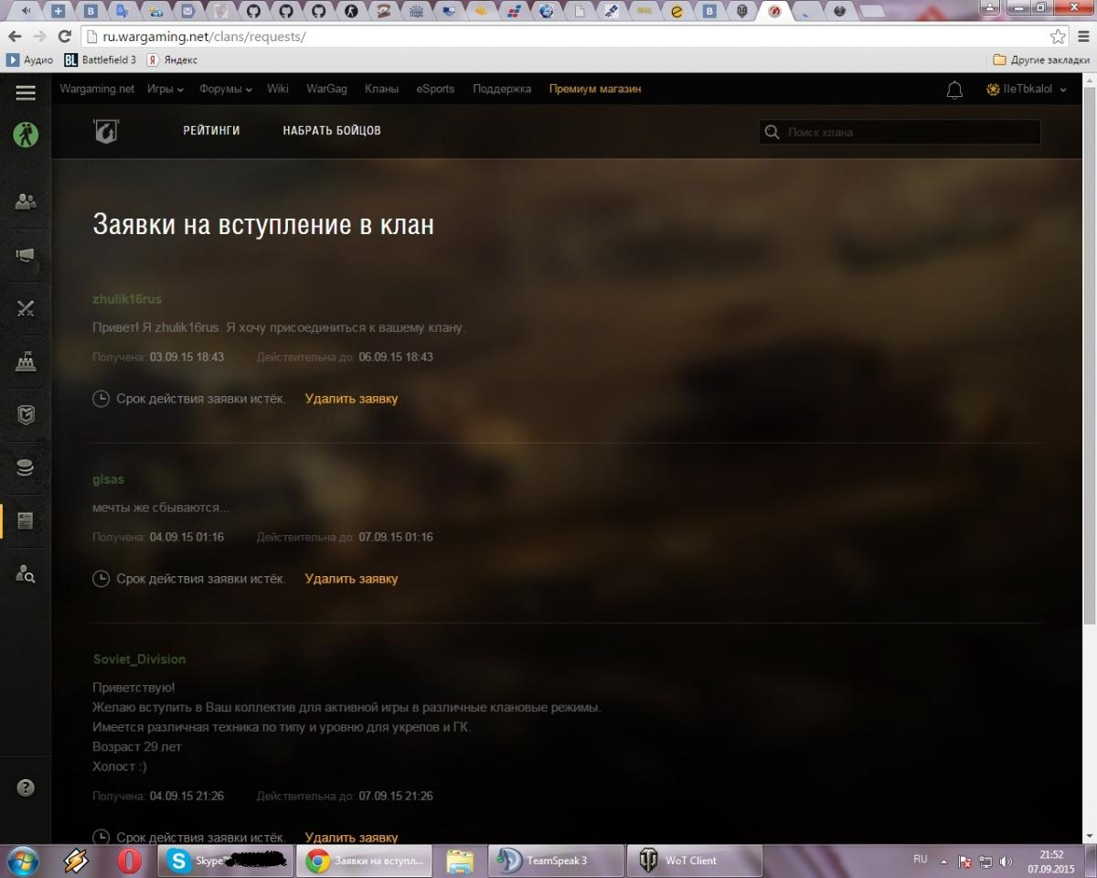Delete the glsas request via Удалить заявку
The image size is (1097, 878).
tap(351, 579)
